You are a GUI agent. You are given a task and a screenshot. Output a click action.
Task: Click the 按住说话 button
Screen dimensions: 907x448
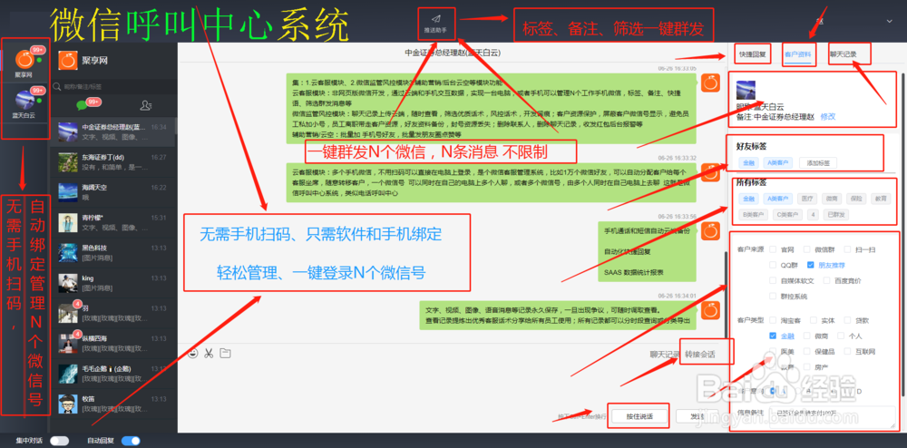pos(639,416)
